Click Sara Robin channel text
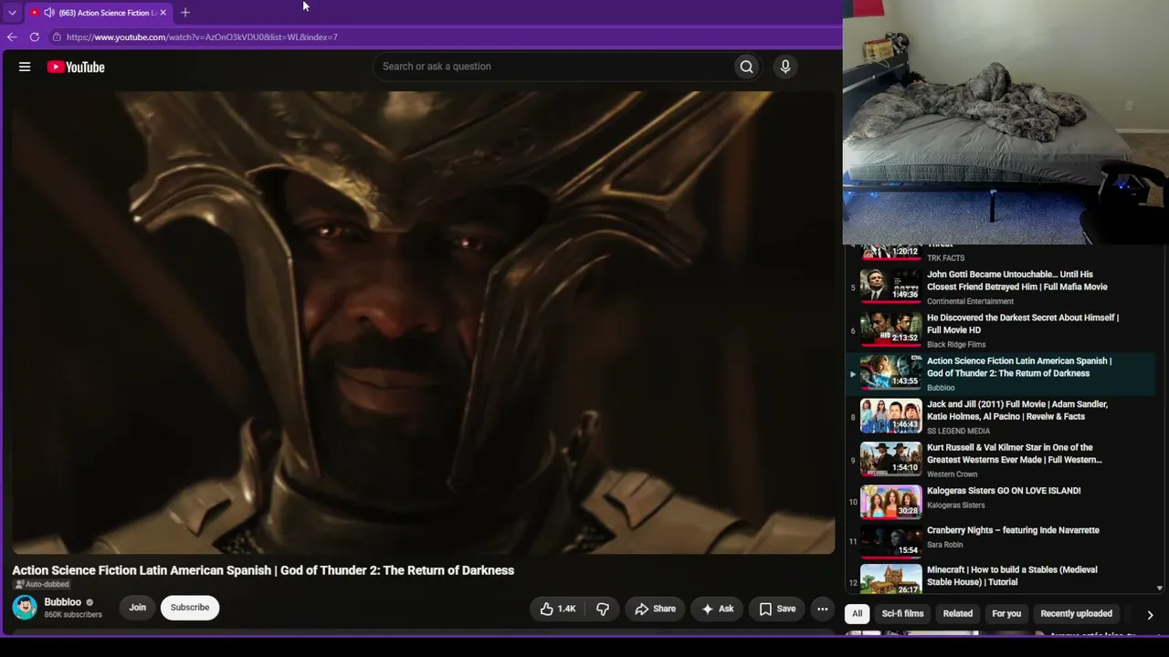Viewport: 1169px width, 657px height. [945, 545]
